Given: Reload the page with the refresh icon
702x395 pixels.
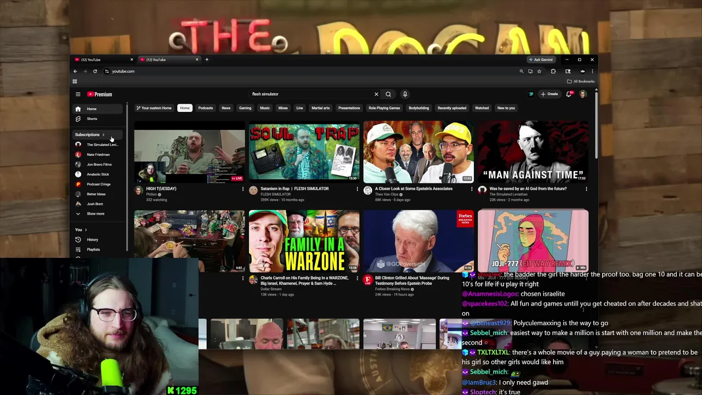Looking at the screenshot, I should 95,71.
